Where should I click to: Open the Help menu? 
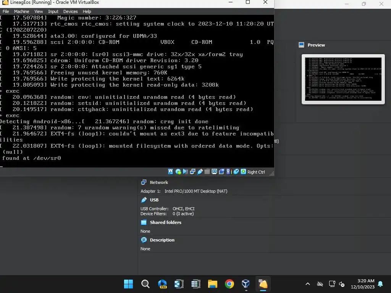[87, 11]
